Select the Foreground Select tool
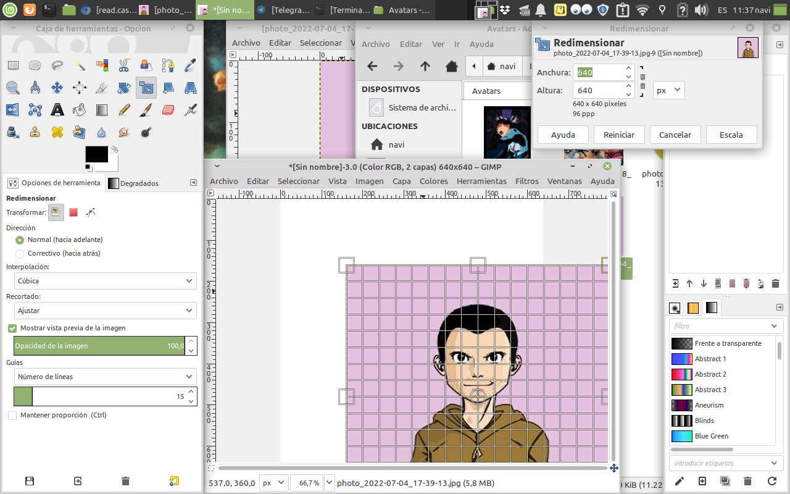The height and width of the screenshot is (494, 790). tap(146, 65)
